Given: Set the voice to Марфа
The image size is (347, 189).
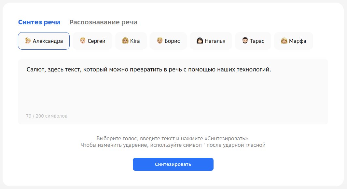Looking at the screenshot, I should pyautogui.click(x=298, y=41).
